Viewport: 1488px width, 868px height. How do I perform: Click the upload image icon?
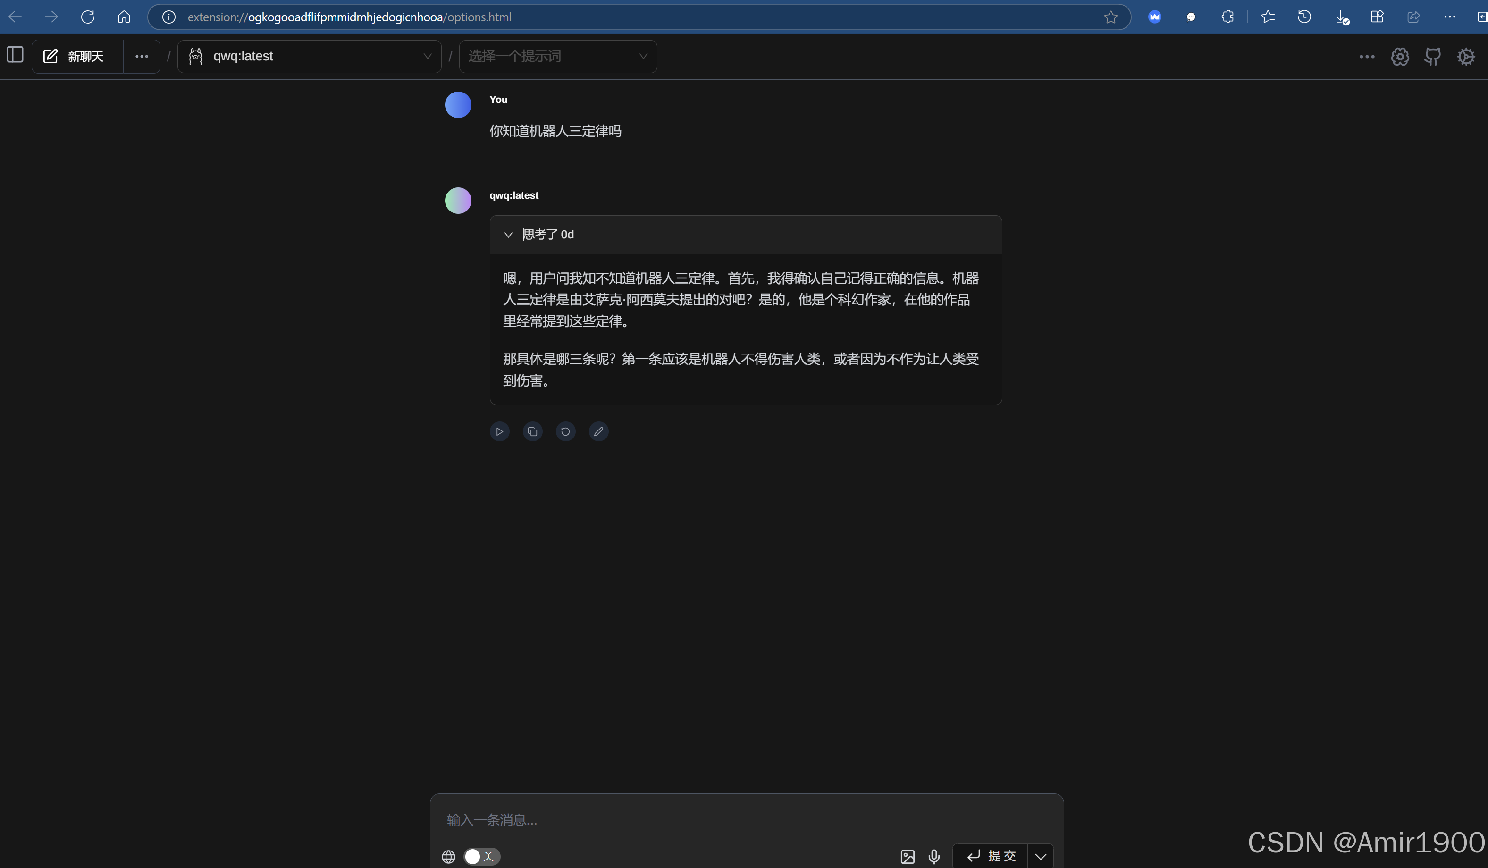point(907,856)
